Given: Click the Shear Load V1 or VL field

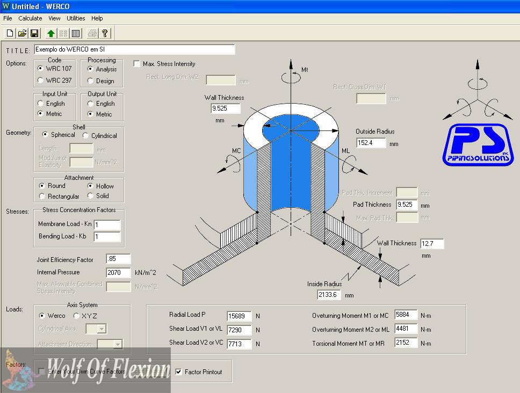Looking at the screenshot, I should coord(239,330).
